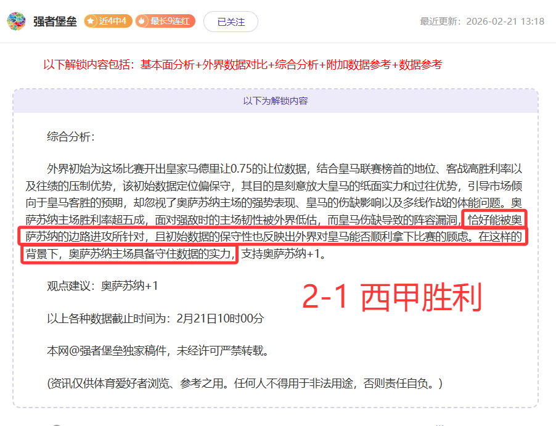Click the 近4中4 hit-rate badge text
556x426 pixels.
[113, 21]
